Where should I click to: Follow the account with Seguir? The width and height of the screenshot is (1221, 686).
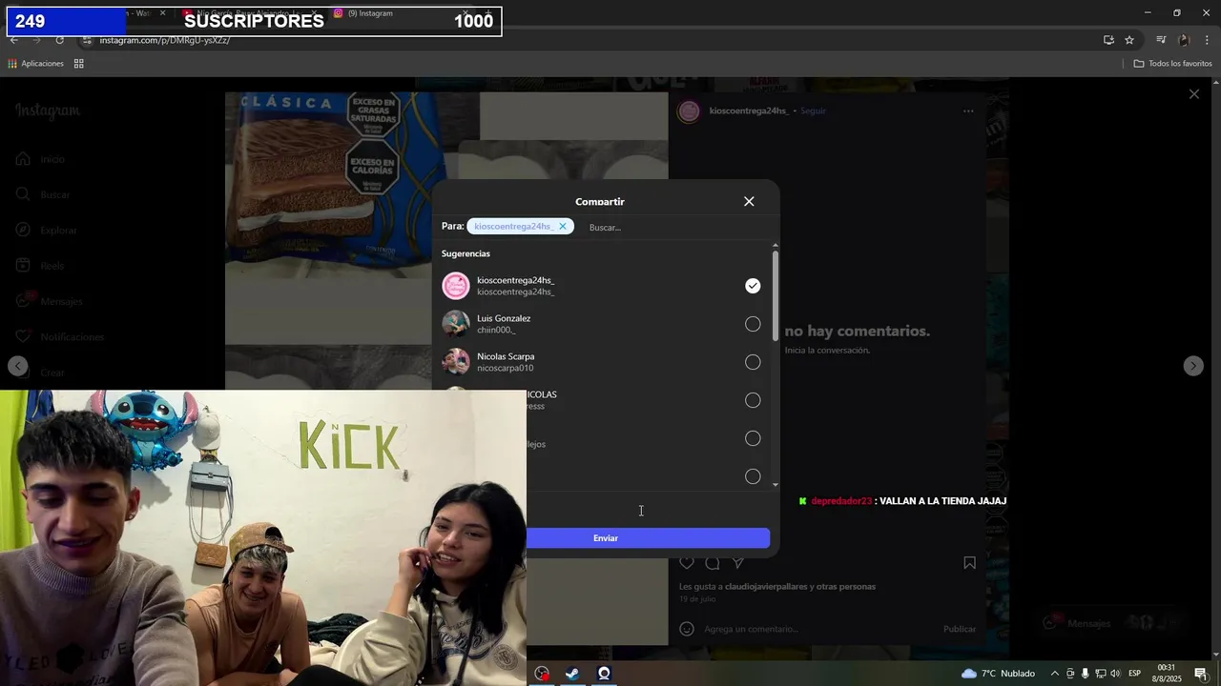(x=814, y=111)
